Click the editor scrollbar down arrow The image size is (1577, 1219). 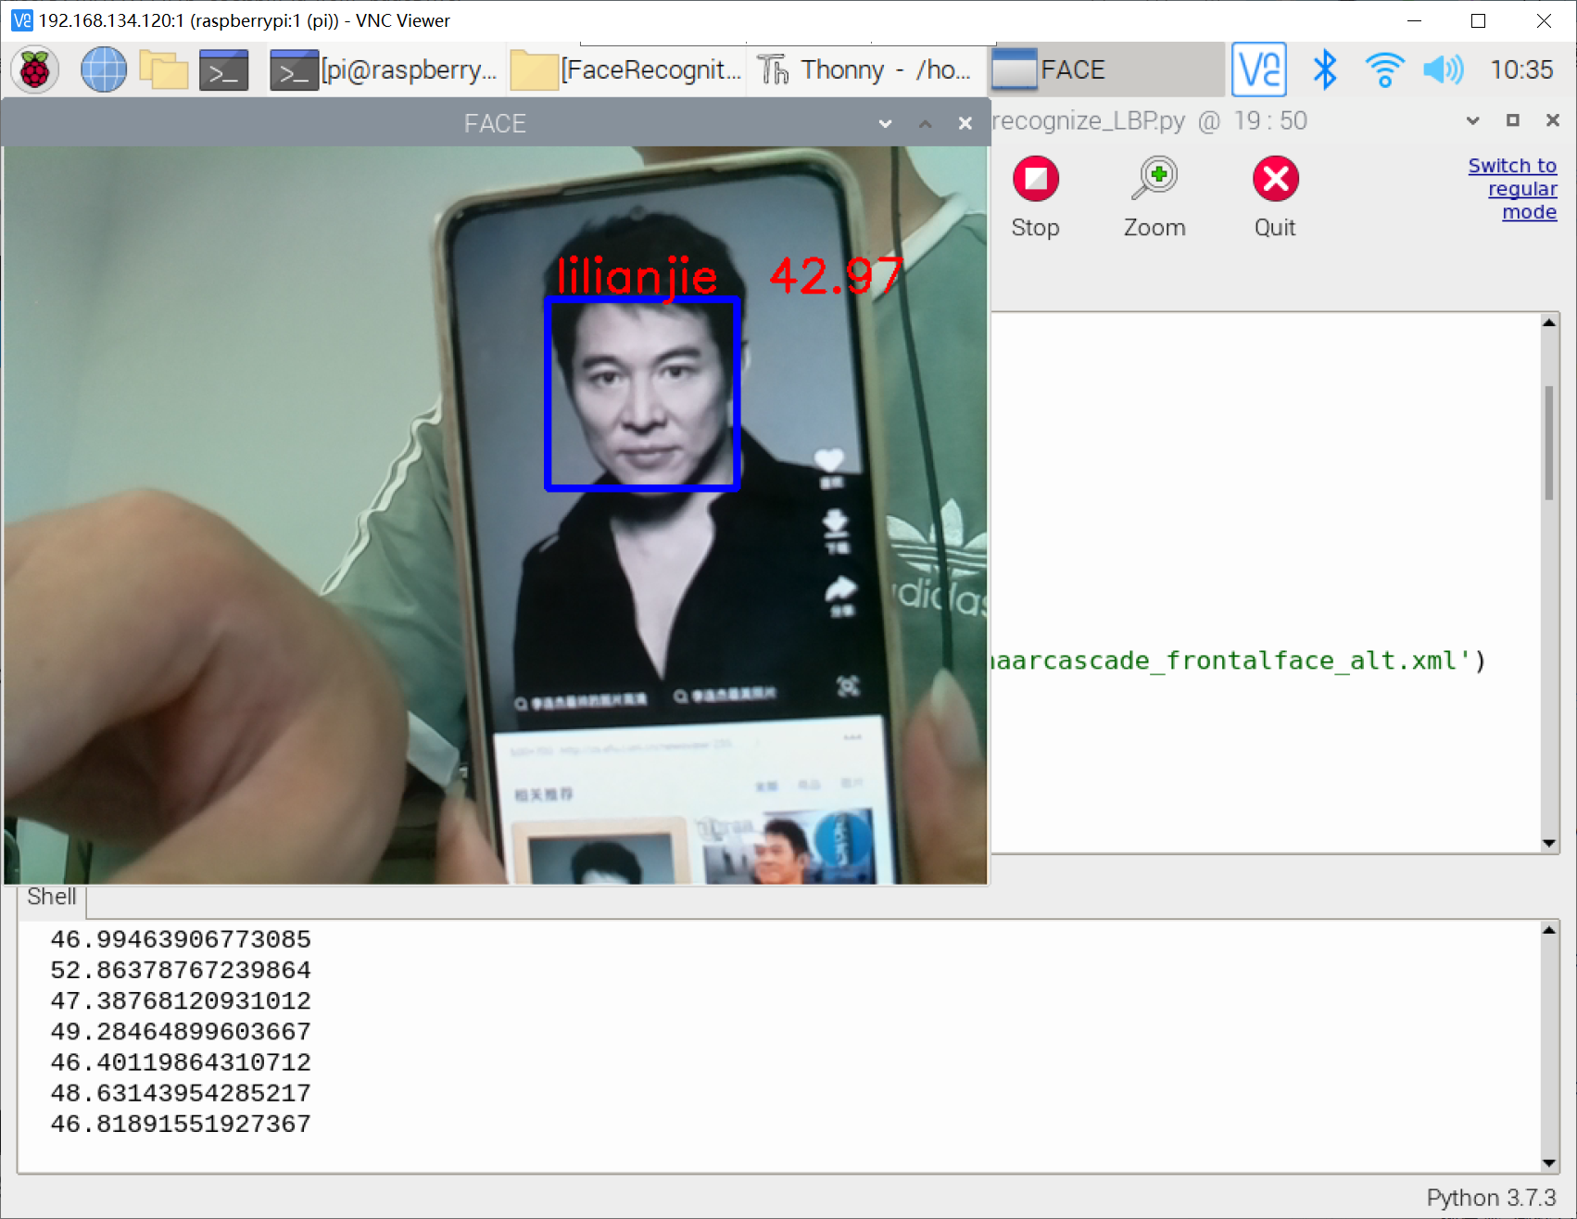point(1549,843)
